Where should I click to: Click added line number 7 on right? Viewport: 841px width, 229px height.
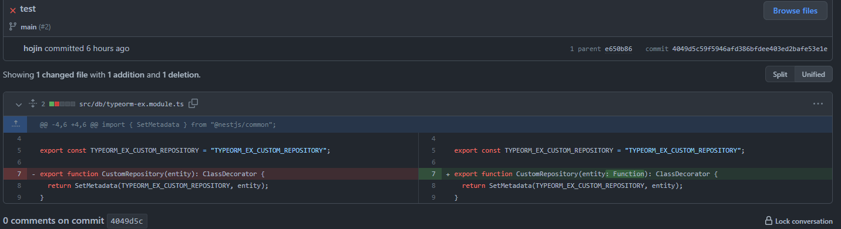click(430, 174)
